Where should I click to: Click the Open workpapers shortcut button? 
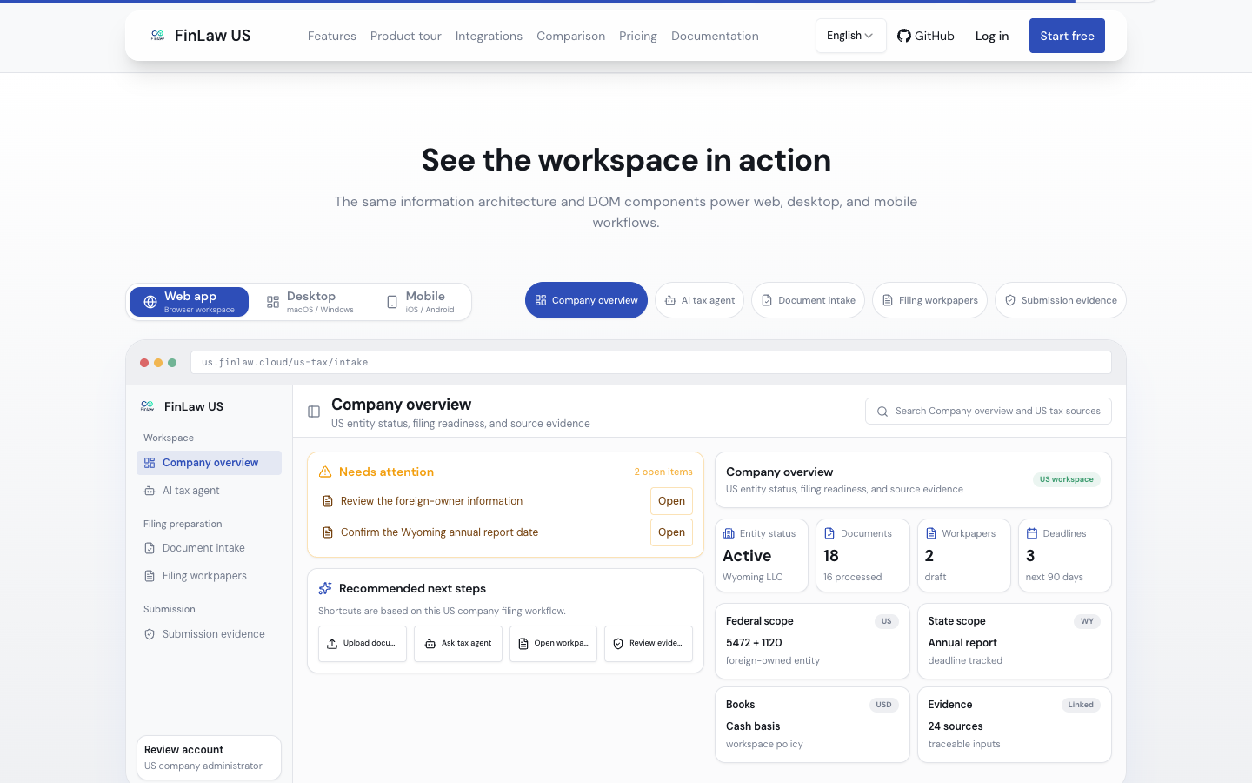(553, 644)
